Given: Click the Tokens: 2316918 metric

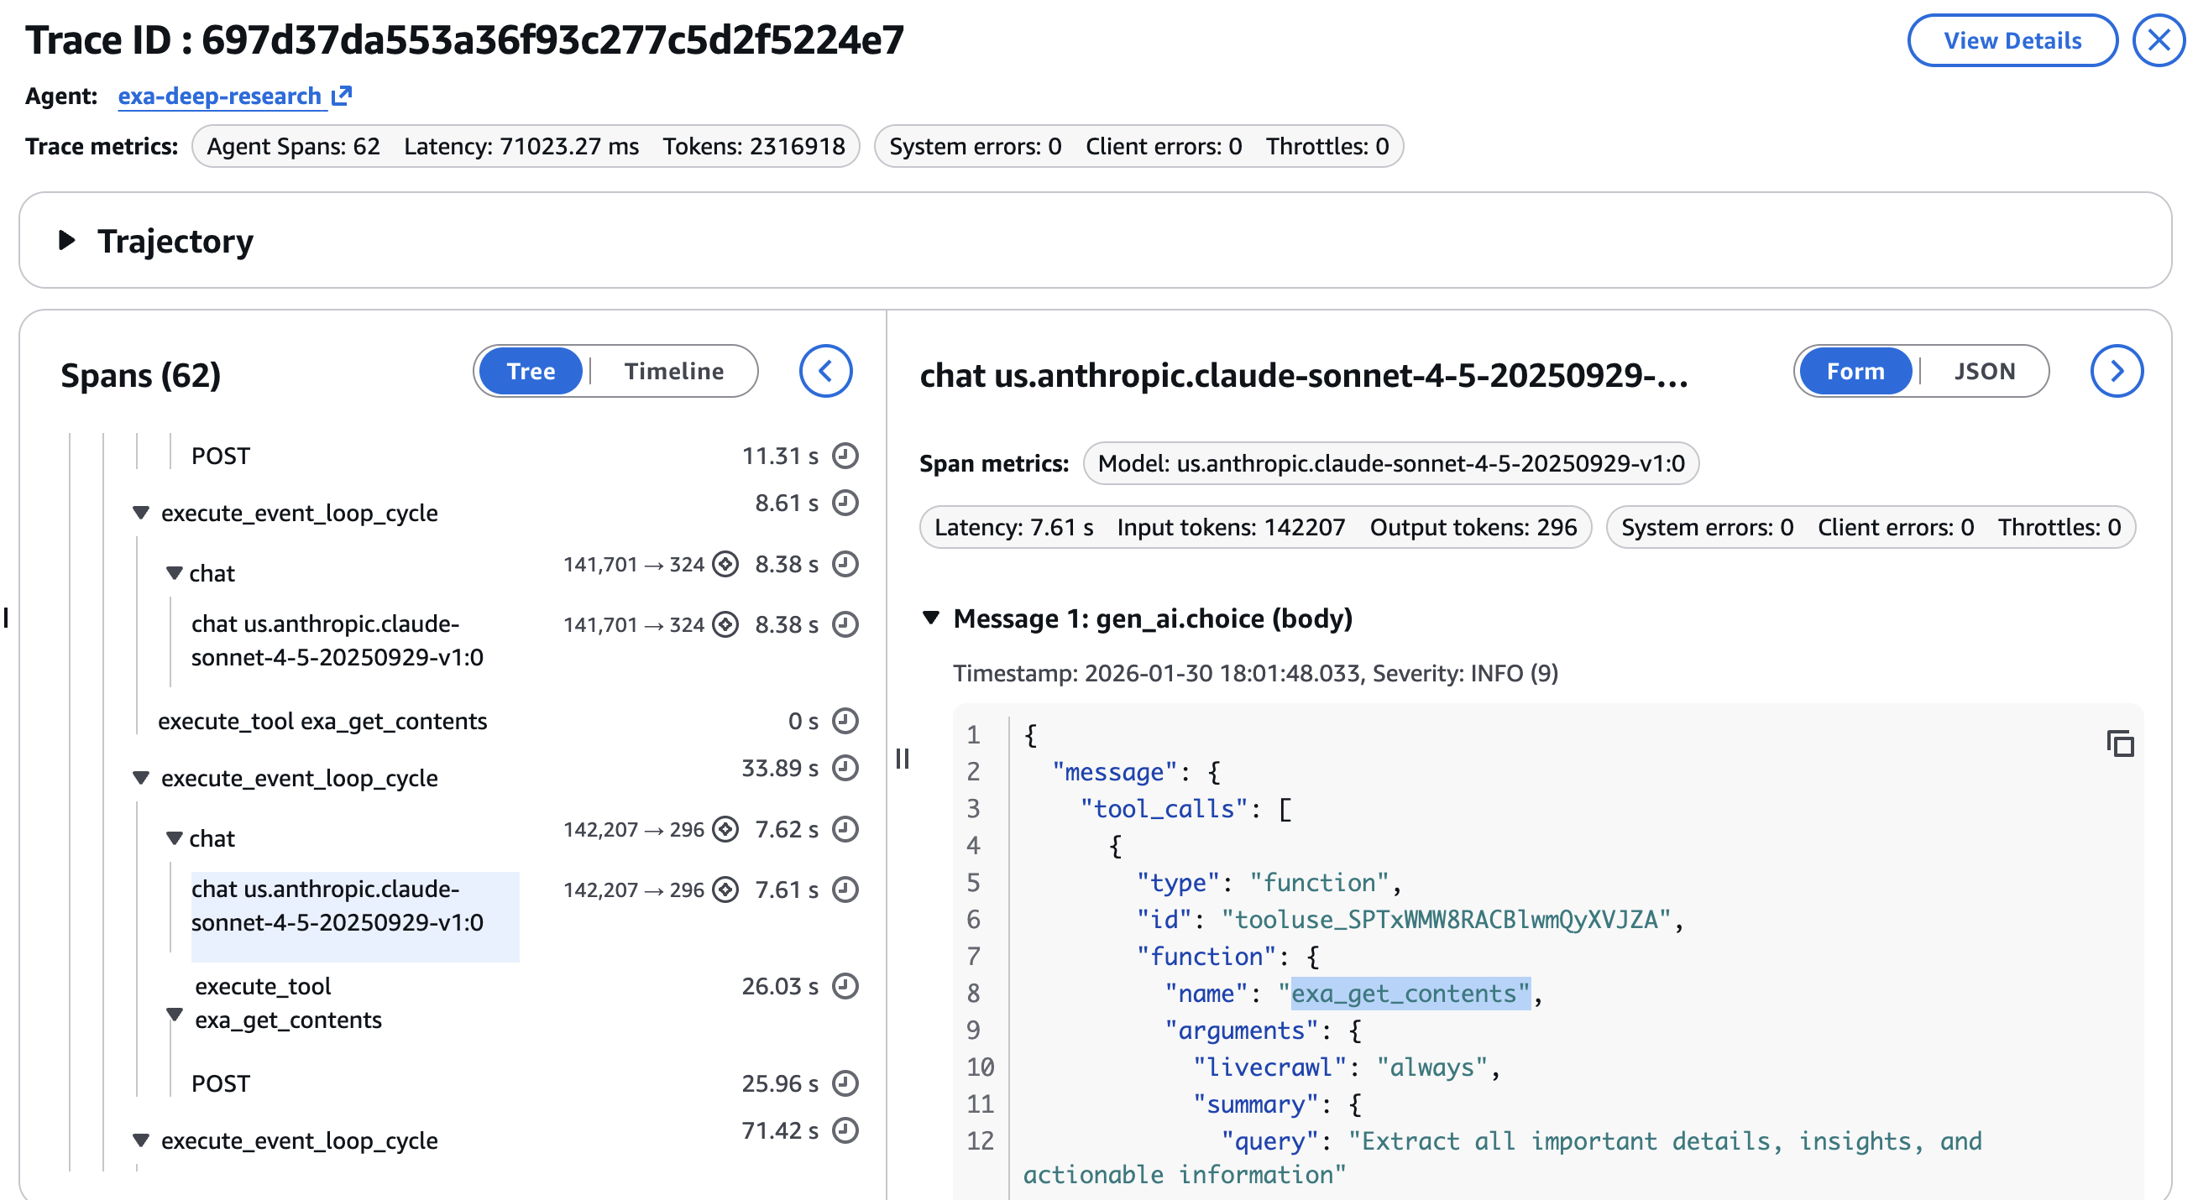Looking at the screenshot, I should [x=753, y=146].
